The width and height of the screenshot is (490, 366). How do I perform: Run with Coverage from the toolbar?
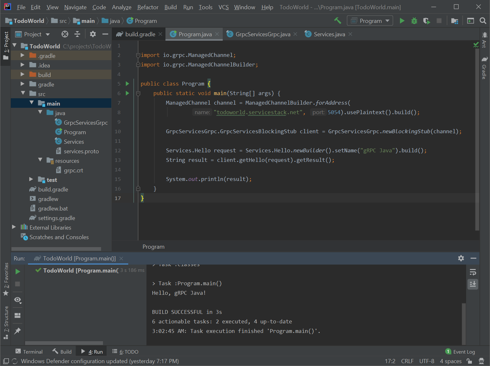coord(426,21)
